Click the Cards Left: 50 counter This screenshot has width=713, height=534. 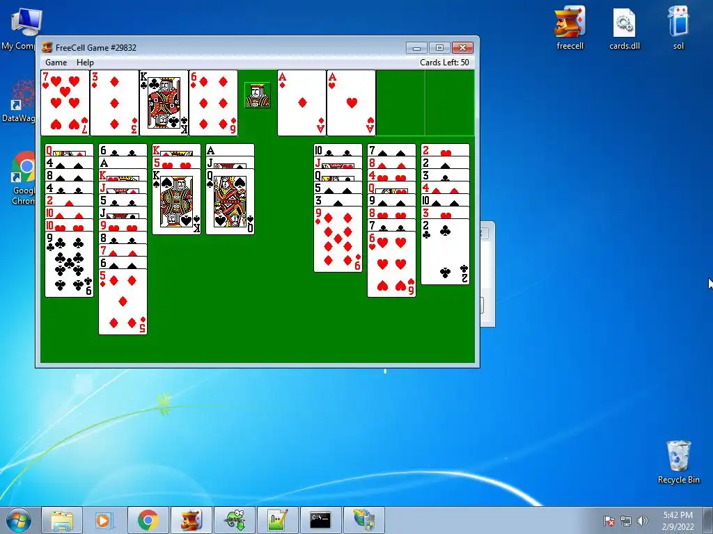pos(444,63)
